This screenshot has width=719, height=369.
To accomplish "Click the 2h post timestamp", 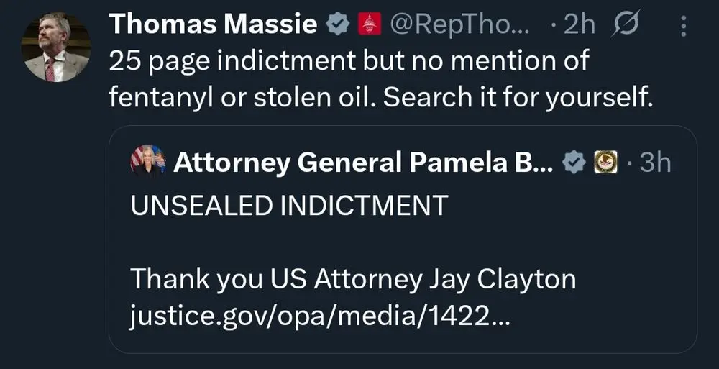I will coord(577,25).
